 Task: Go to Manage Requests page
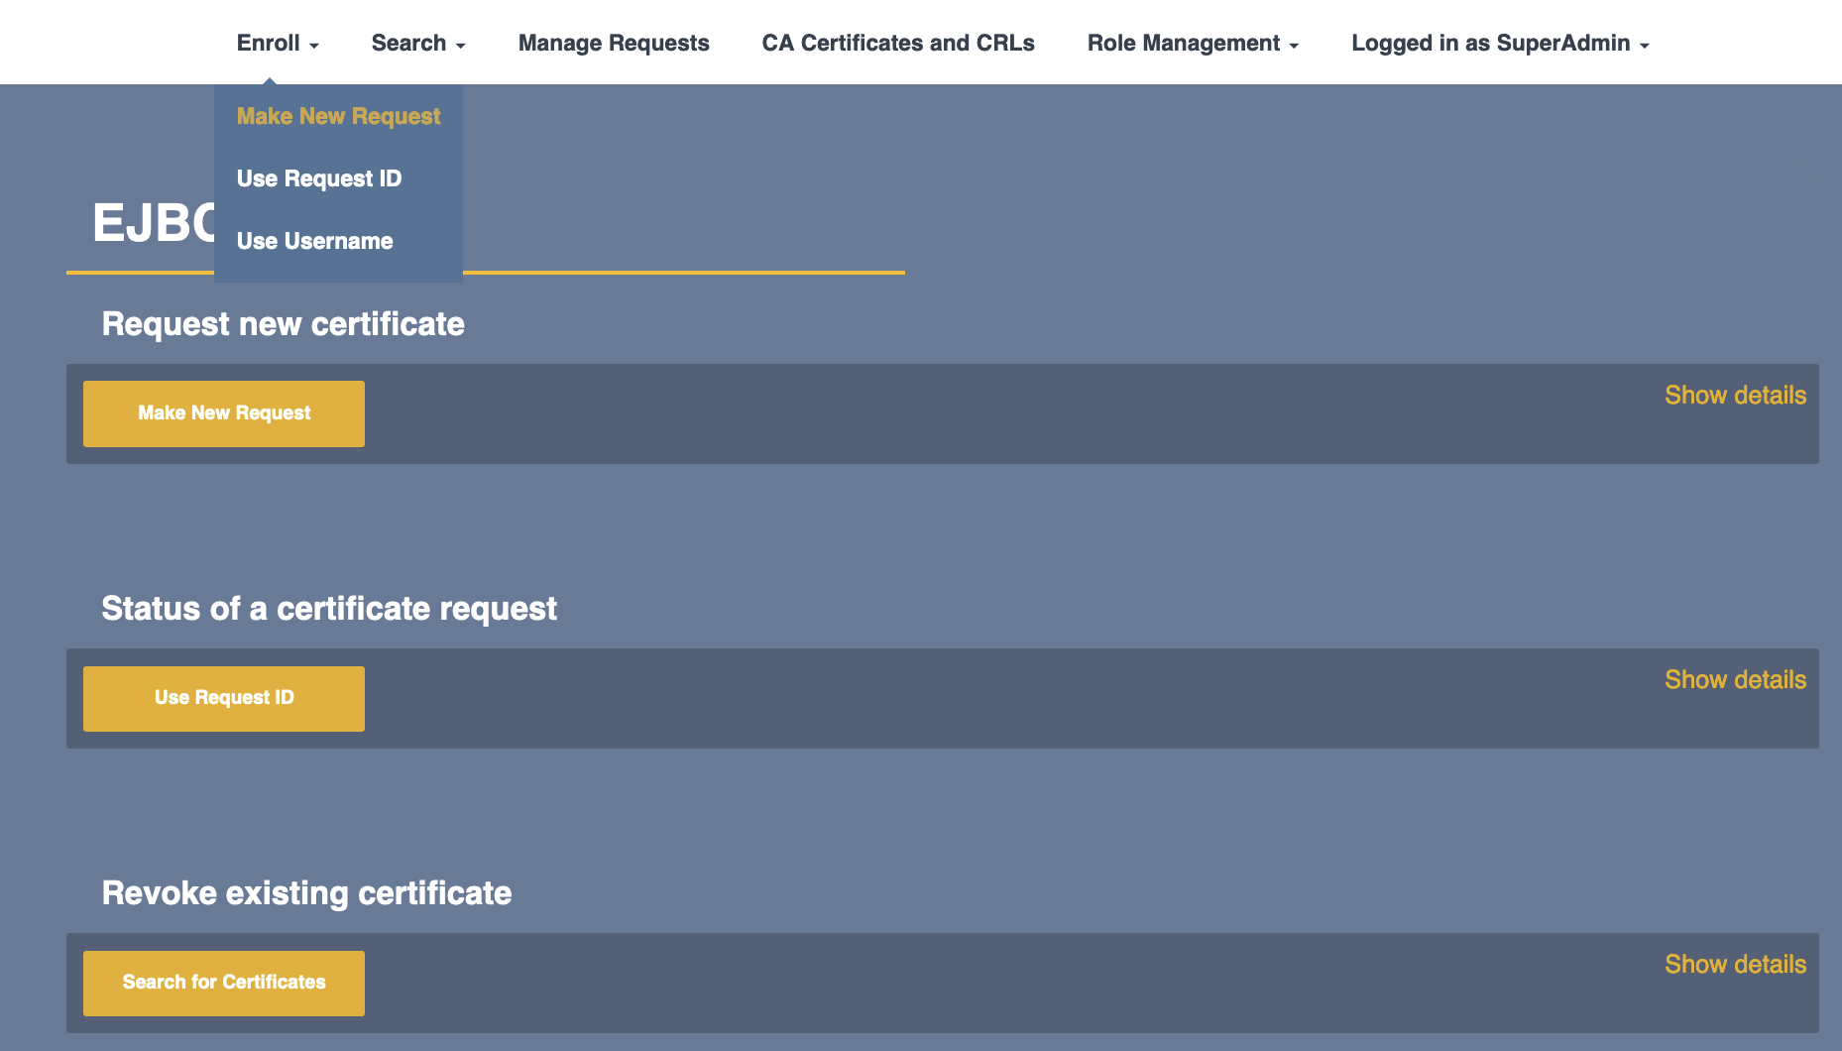click(614, 43)
